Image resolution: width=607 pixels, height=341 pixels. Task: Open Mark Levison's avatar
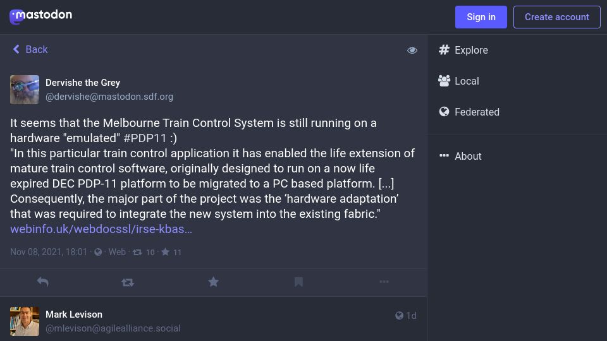point(25,321)
